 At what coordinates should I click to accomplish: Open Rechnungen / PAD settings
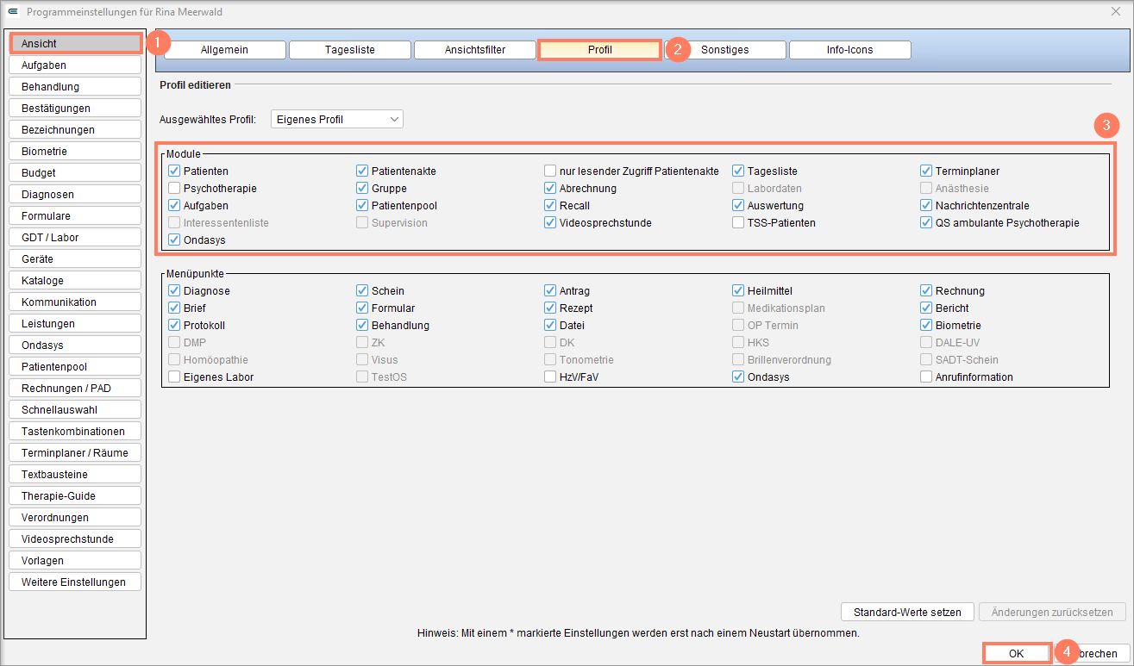click(x=75, y=389)
